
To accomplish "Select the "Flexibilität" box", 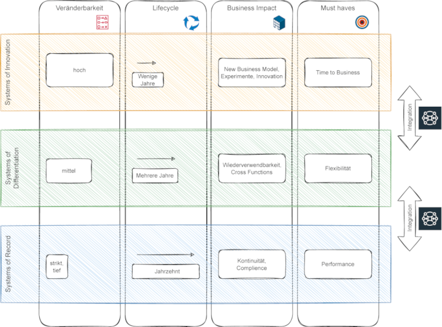I will [x=338, y=168].
